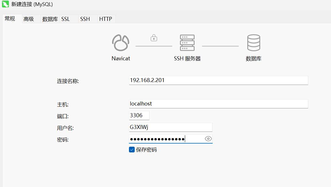Switch to the 高级 tab
Viewport: 331px width, 187px height.
pyautogui.click(x=29, y=19)
